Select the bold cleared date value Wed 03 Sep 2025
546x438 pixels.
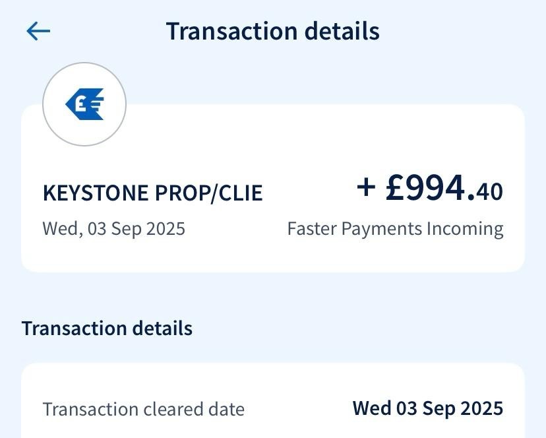pyautogui.click(x=427, y=408)
